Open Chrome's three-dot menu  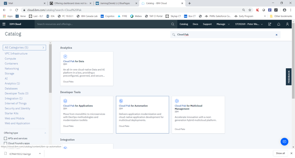tap(291, 10)
